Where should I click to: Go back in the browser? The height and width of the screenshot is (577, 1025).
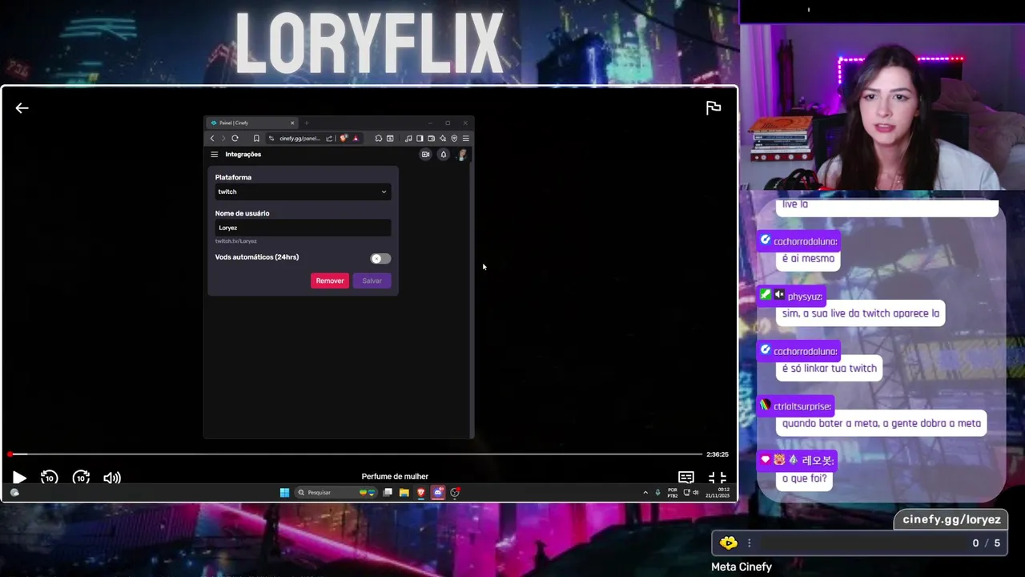[212, 138]
